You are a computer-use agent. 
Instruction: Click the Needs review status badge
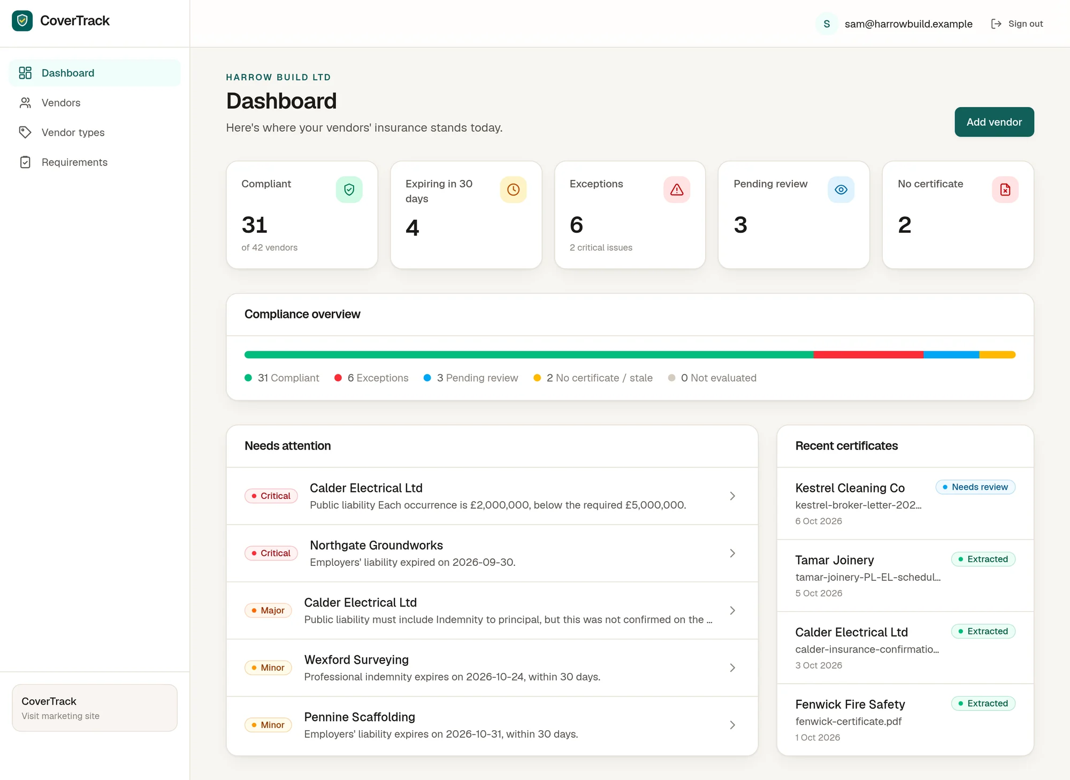pyautogui.click(x=975, y=487)
